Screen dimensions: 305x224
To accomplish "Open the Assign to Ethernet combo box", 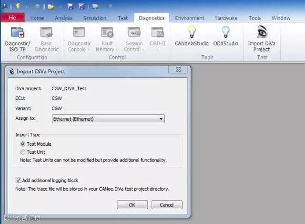I will click(108, 119).
